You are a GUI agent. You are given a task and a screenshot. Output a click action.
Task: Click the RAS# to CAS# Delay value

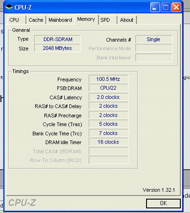pyautogui.click(x=108, y=106)
